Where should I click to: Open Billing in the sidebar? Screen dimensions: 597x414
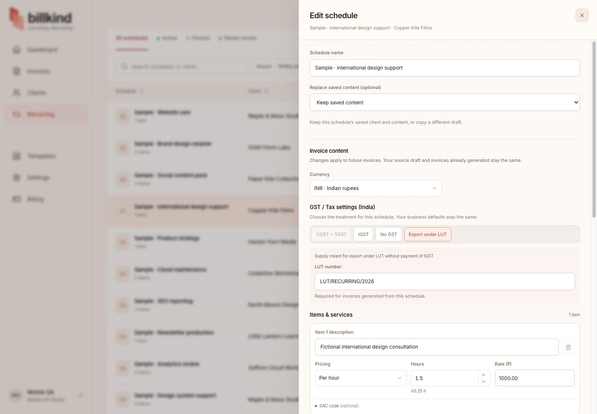[46, 199]
